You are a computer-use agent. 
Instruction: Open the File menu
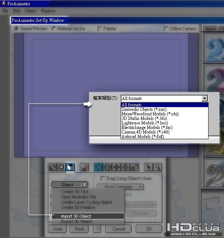pyautogui.click(x=5, y=11)
